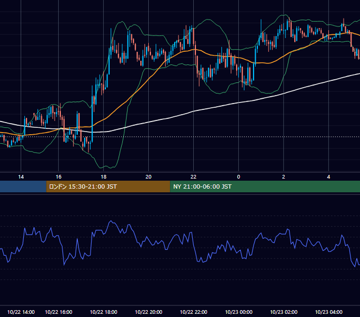Screen dimensions: 360x317
Task: Click the 10/22 22:00 date label
Action: pyautogui.click(x=194, y=312)
